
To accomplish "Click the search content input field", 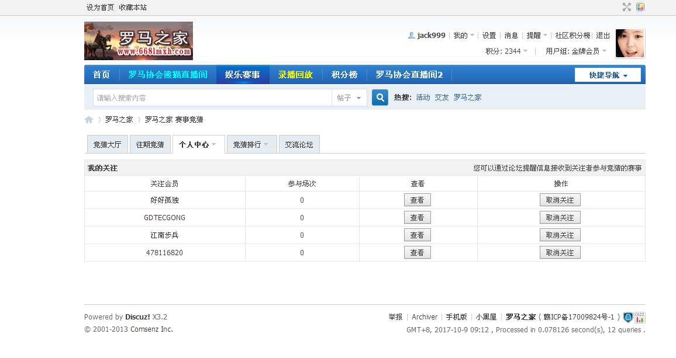I will click(212, 98).
